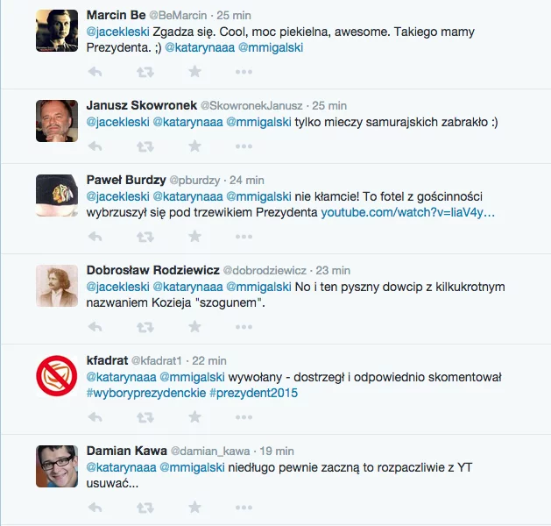View Damian Kawa's avatar
This screenshot has height=526, width=551.
pos(57,466)
